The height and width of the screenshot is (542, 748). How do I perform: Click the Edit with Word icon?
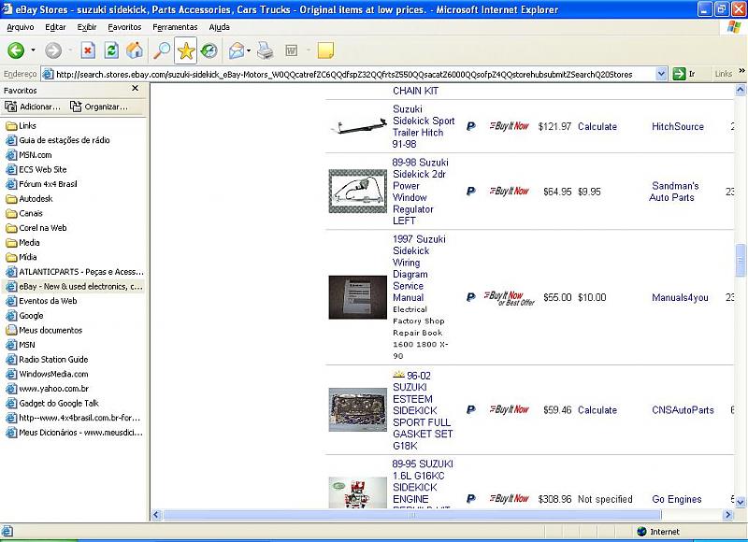291,50
